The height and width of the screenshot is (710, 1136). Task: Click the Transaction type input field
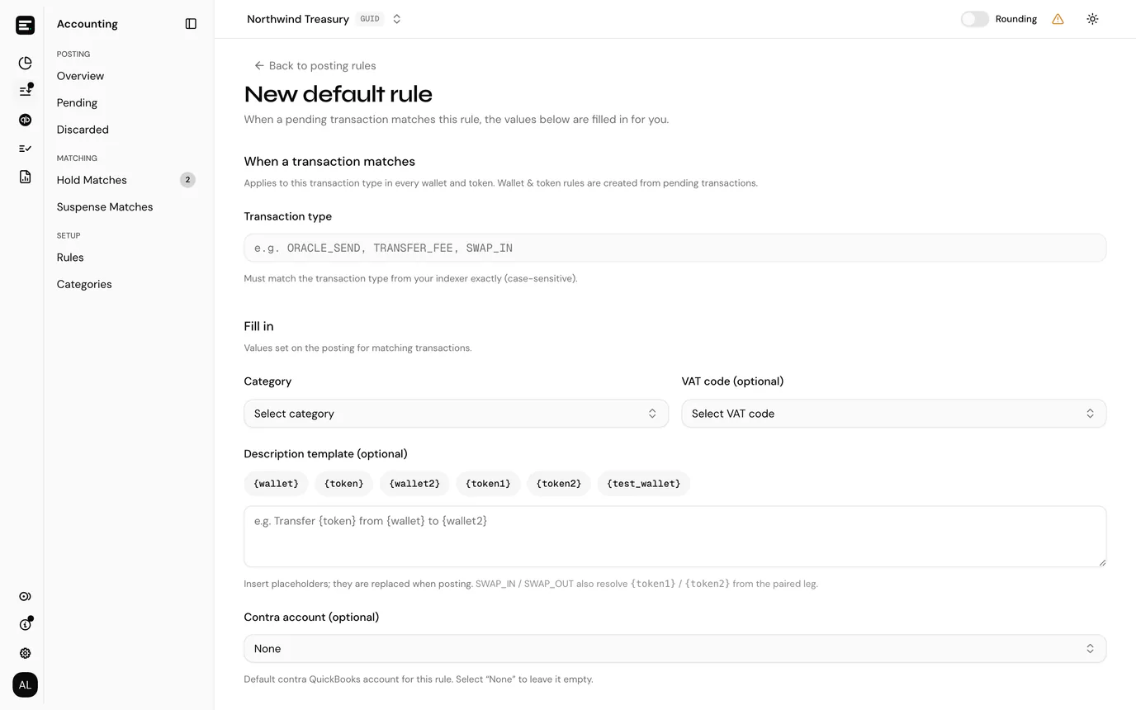[674, 248]
